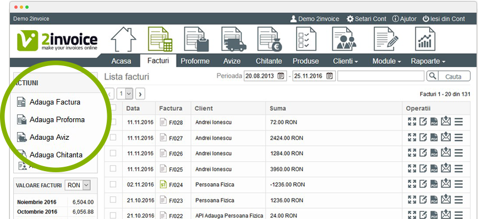The image size is (487, 219).
Task: Edit invoice F/026 with pencil icon
Action: [423, 153]
